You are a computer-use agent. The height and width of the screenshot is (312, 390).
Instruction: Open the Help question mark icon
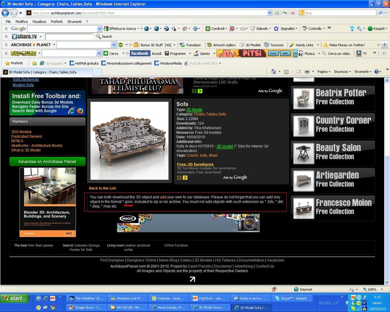pos(377,72)
